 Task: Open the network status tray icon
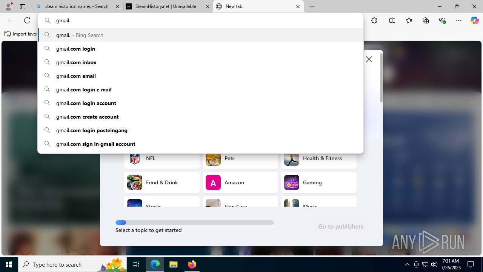pos(425,264)
